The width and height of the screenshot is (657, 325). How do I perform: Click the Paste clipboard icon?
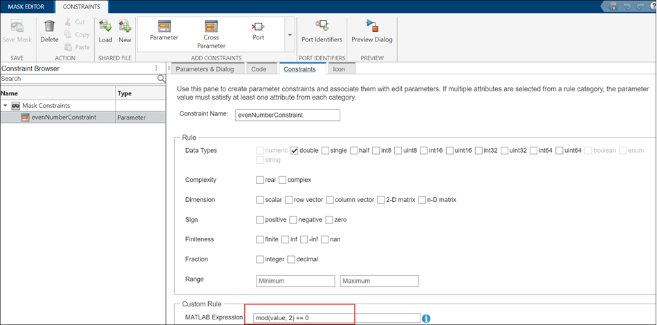[68, 47]
